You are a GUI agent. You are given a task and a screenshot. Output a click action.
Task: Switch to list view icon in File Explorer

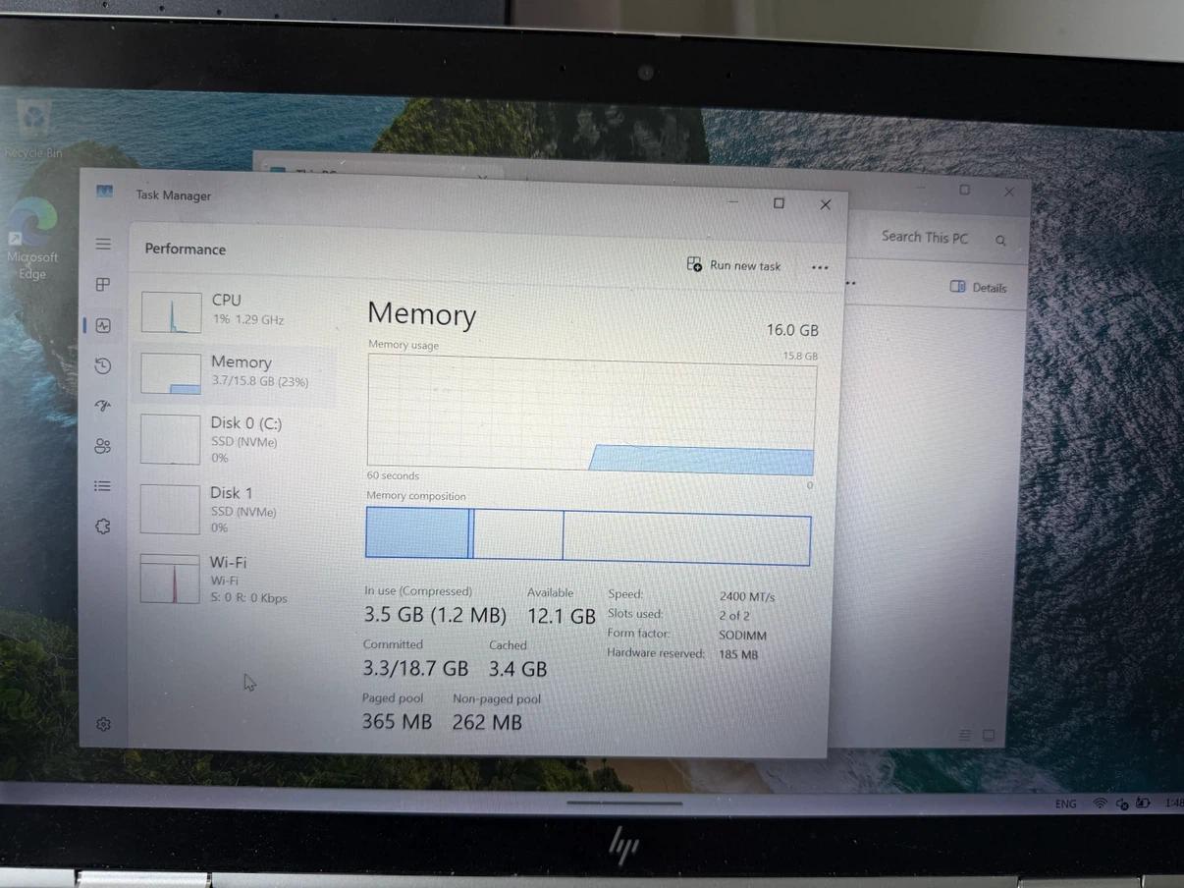pos(965,735)
